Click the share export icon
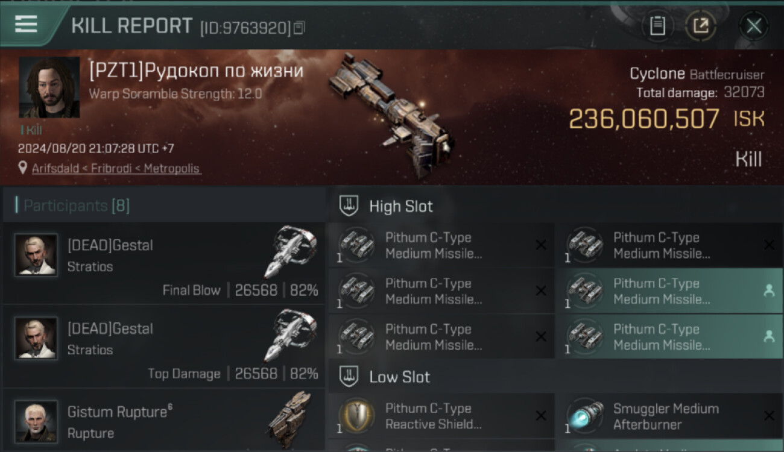 [700, 26]
